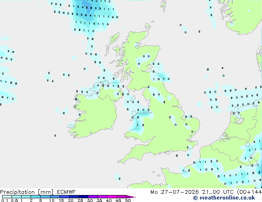Click the '25' legend scale label
The width and height of the screenshot is (262, 202).
pyautogui.click(x=80, y=200)
